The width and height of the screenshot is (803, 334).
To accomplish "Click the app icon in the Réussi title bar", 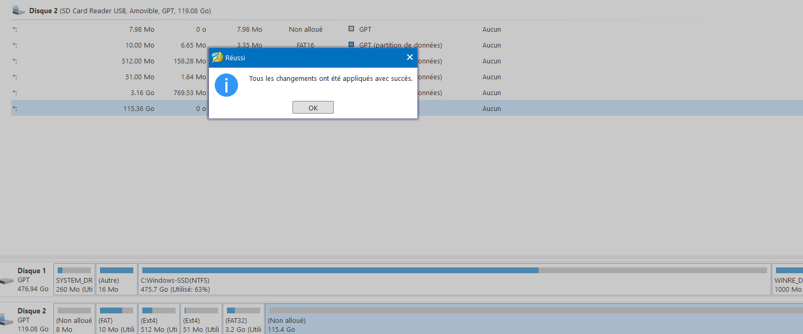I will (217, 58).
